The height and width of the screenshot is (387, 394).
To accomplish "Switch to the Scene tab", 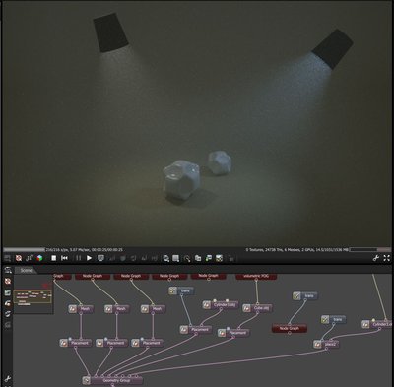I will 26,271.
